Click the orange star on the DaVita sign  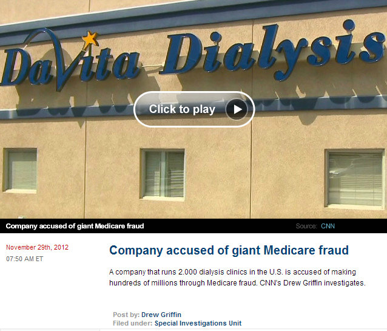pyautogui.click(x=90, y=40)
